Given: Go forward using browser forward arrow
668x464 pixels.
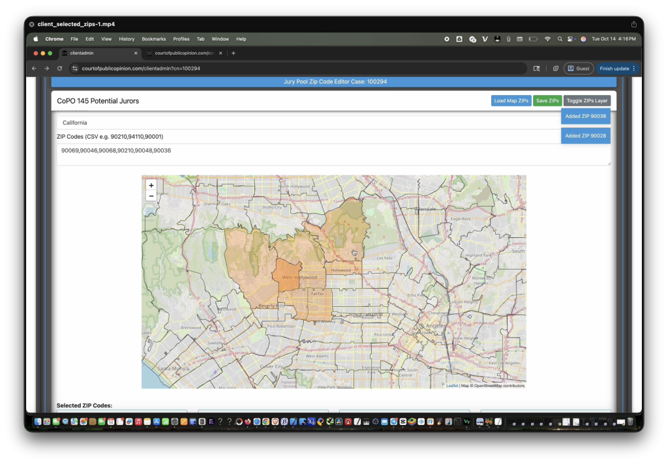Looking at the screenshot, I should tap(47, 68).
